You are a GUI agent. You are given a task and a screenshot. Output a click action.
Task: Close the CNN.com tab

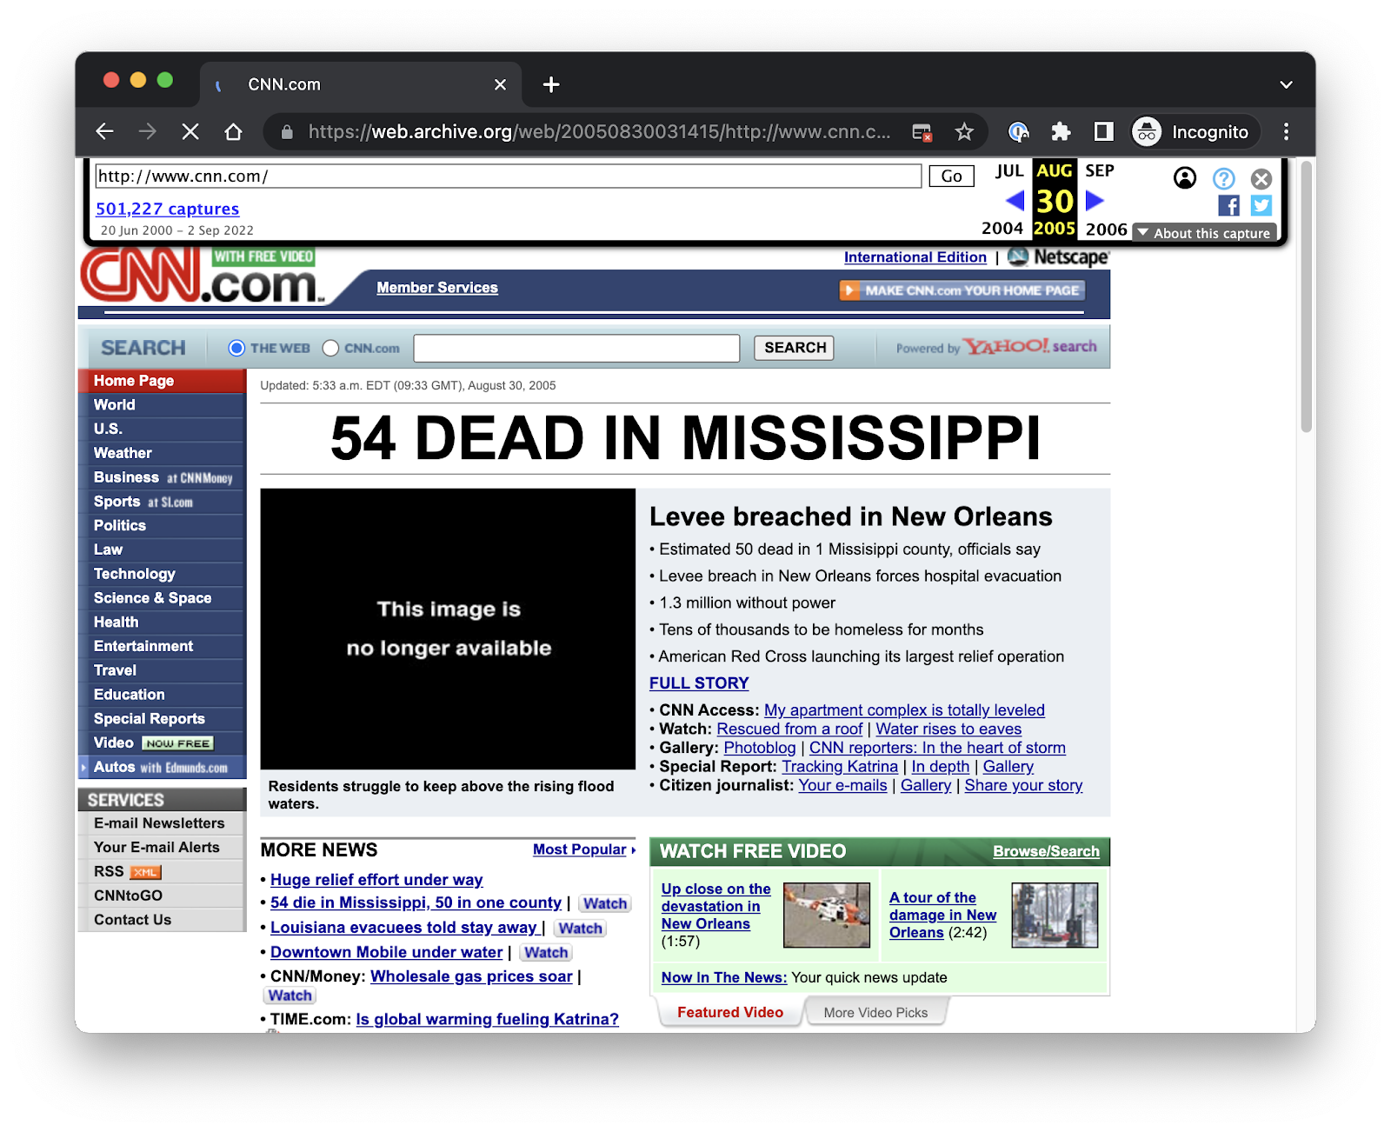500,84
